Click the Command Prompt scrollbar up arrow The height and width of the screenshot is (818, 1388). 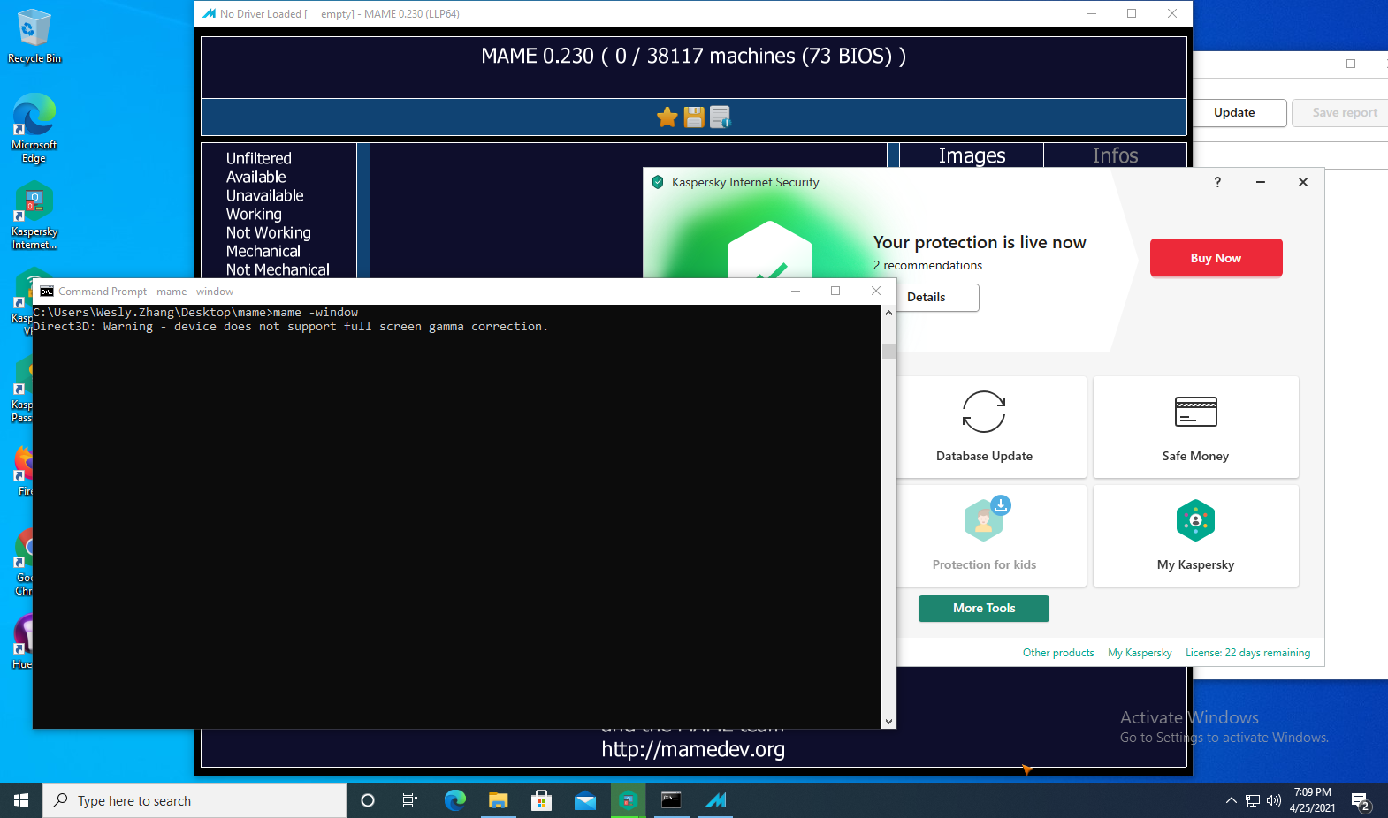pos(888,313)
